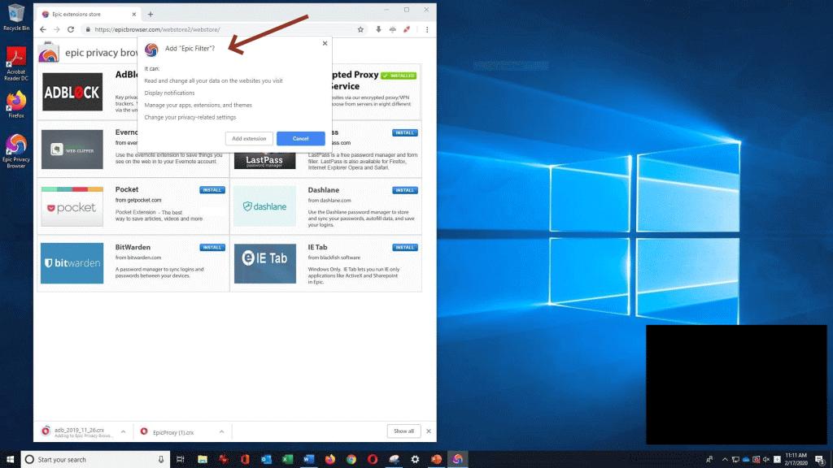Viewport: 833px width, 468px height.
Task: Click the IE Tab extension thumbnail
Action: [x=264, y=263]
